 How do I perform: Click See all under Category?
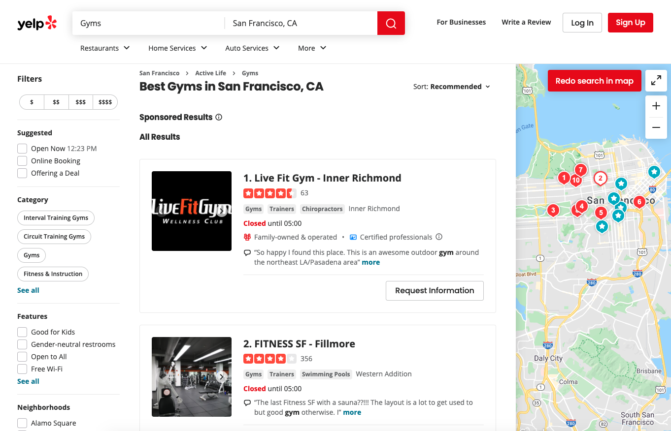28,290
